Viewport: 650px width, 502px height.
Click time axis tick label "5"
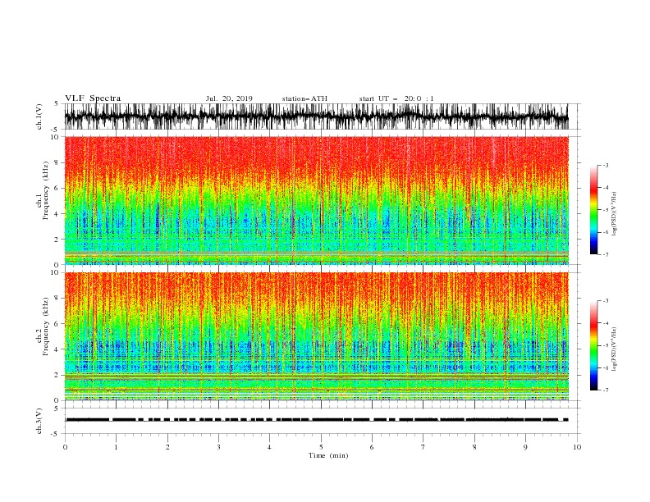pos(321,447)
